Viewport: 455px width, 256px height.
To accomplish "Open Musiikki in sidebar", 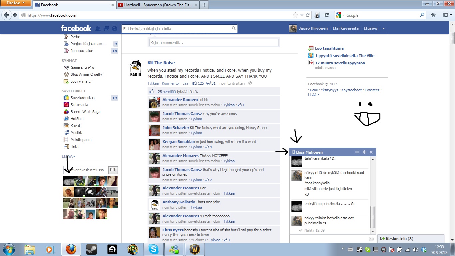I will tap(76, 133).
